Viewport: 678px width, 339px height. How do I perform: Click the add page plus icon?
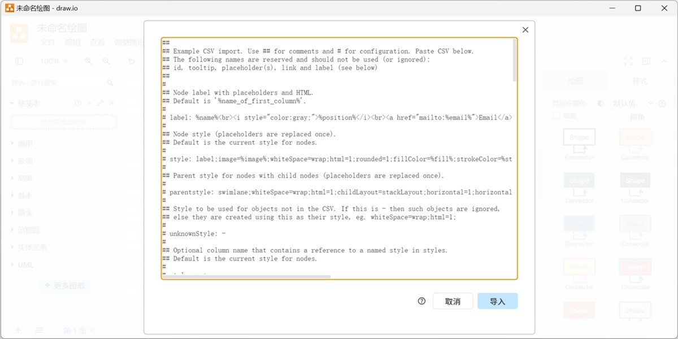[18, 330]
